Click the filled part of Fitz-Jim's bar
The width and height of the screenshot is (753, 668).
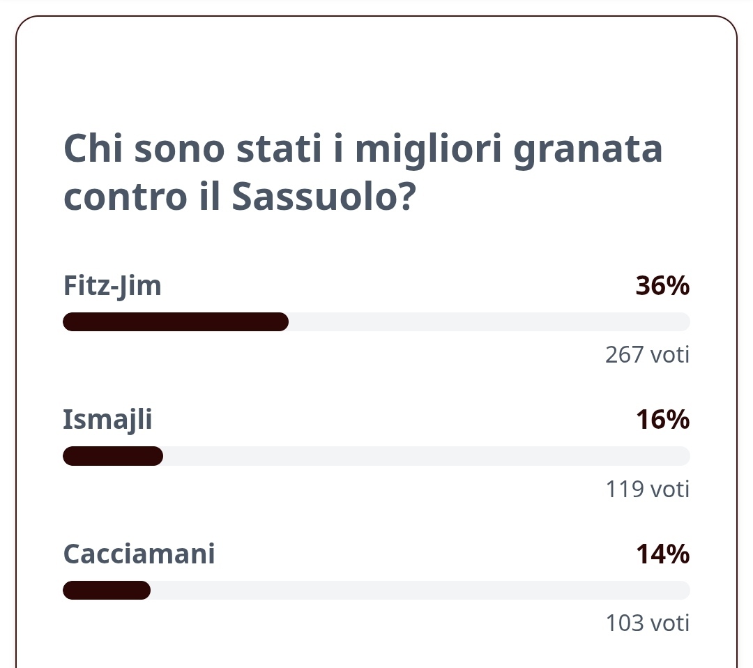click(176, 321)
